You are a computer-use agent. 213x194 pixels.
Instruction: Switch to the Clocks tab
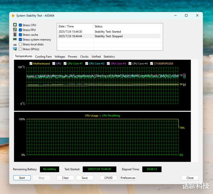click(84, 57)
